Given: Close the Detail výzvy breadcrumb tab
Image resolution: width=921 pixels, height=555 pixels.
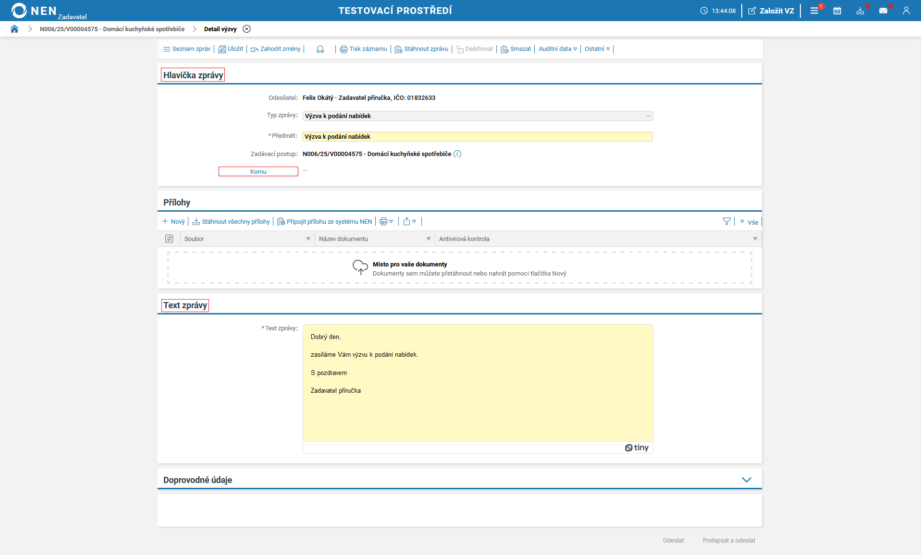Looking at the screenshot, I should click(246, 29).
